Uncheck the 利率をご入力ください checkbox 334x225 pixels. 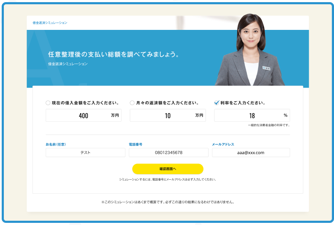tap(217, 103)
